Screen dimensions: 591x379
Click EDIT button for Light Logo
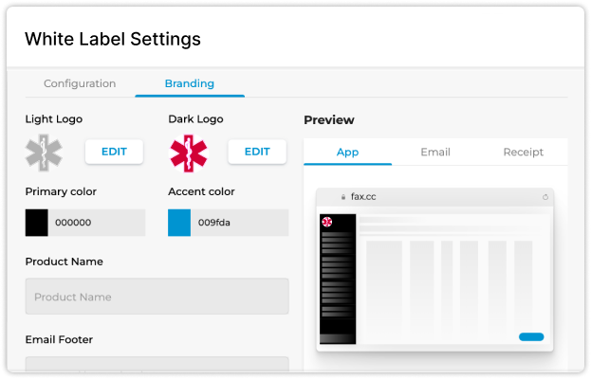114,152
